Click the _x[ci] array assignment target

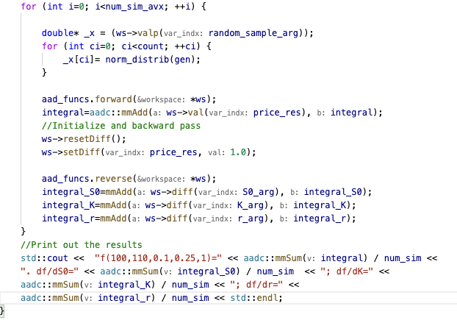pos(79,60)
